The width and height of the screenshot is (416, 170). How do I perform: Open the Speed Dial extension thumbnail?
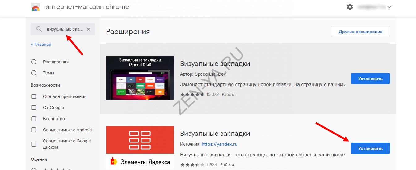point(140,78)
